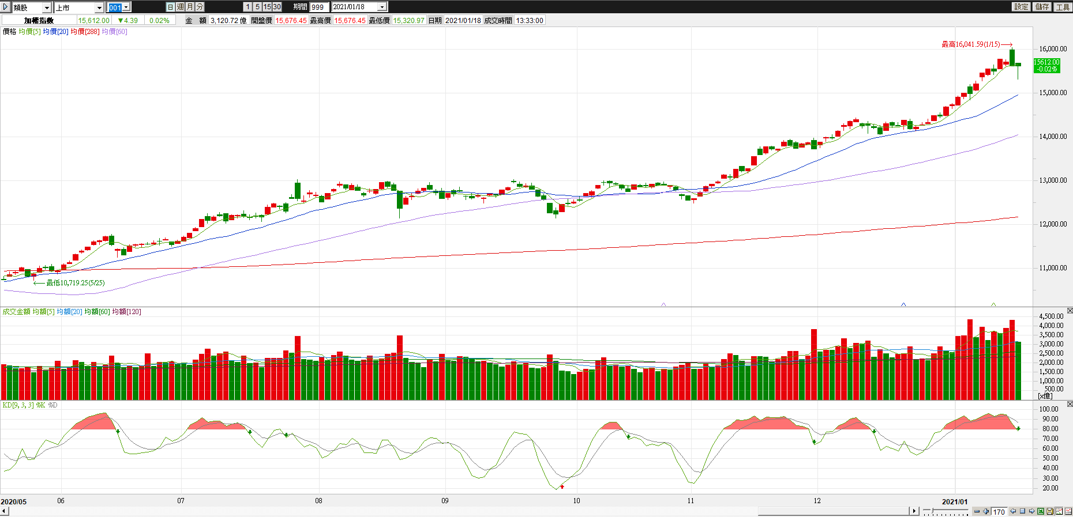Screen dimensions: 1073x517
Task: Click the green triangle marker on price axis
Action: click(993, 304)
